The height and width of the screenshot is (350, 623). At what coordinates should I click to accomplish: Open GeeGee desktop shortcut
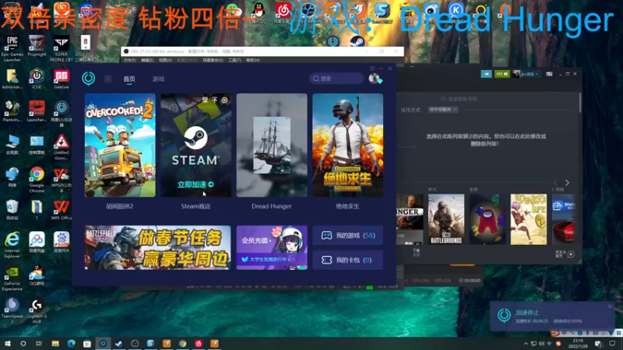click(62, 79)
